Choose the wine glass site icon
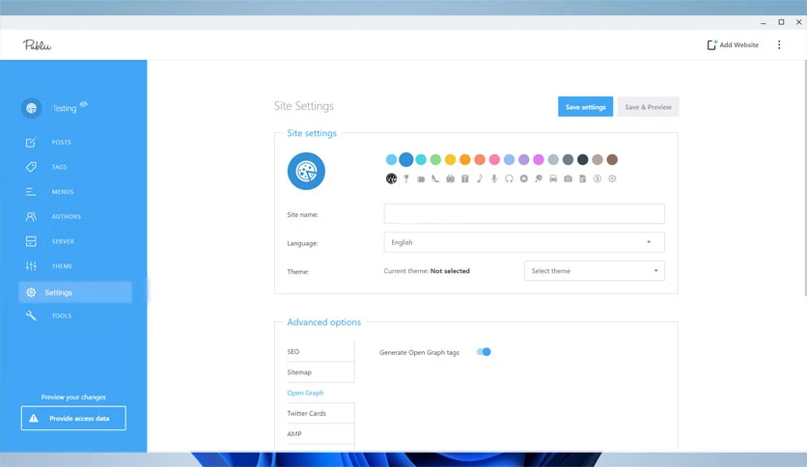The height and width of the screenshot is (467, 807). point(406,179)
